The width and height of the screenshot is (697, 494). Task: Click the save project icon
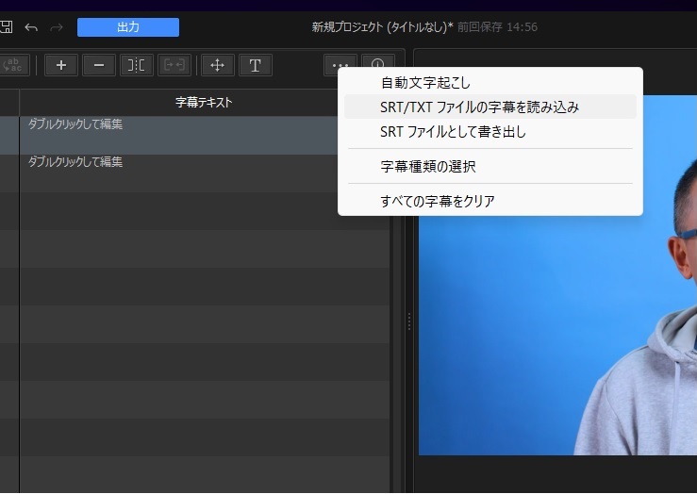pos(6,27)
